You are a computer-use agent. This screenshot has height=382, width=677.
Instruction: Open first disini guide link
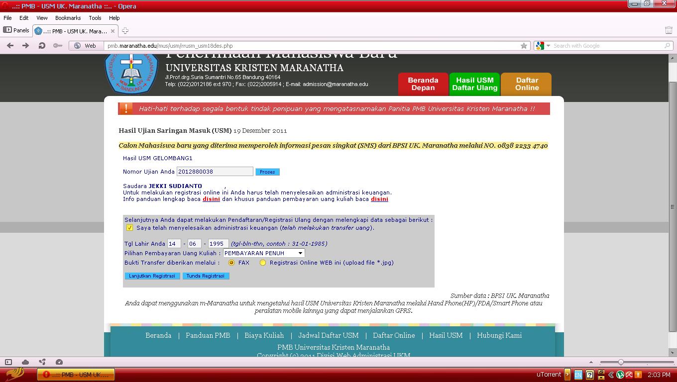click(211, 199)
